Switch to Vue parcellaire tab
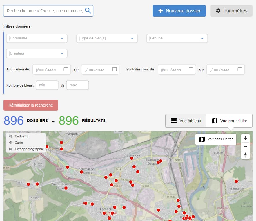The height and width of the screenshot is (221, 256). click(229, 121)
